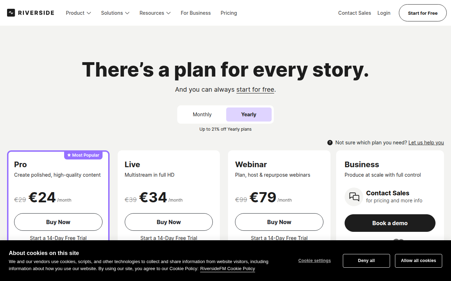Viewport: 451px width, 281px height.
Task: Expand the Resources menu
Action: point(155,13)
